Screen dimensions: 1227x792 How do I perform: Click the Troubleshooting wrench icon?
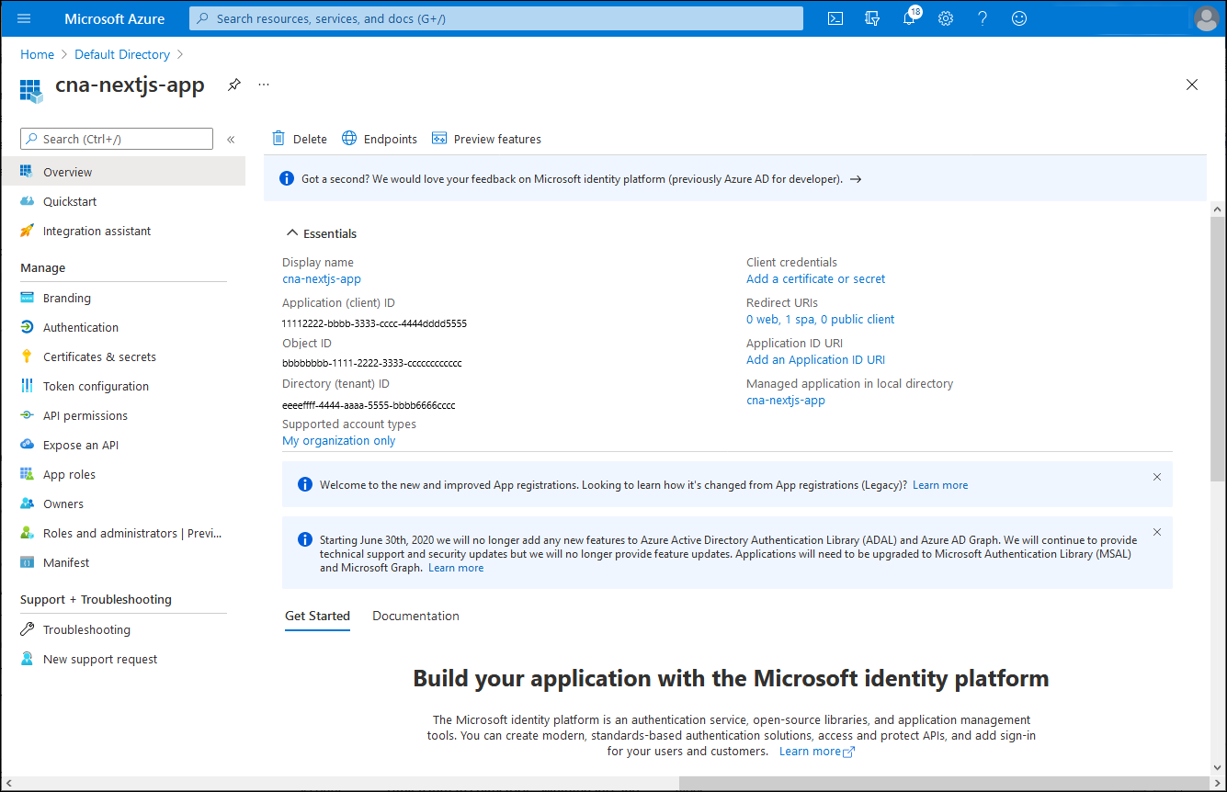[x=27, y=629]
